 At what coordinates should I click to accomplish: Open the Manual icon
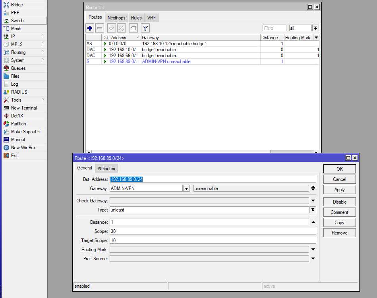click(6, 140)
